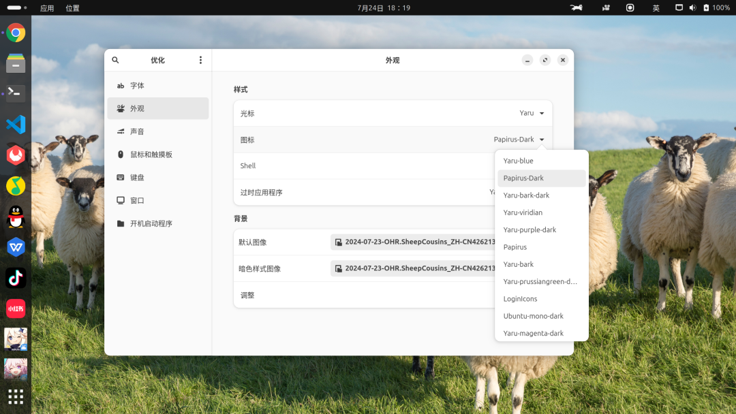736x414 pixels.
Task: Open the Files manager dock icon
Action: coord(16,63)
